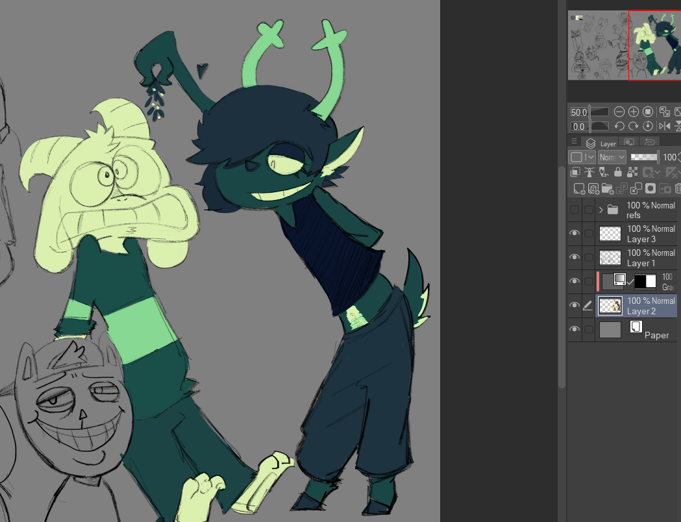Select Layer 1 in the layer list

coord(636,258)
